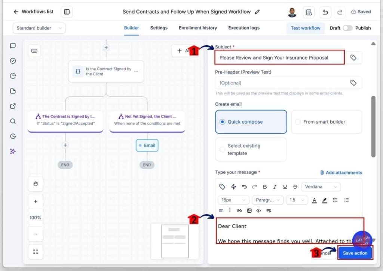Open Standard builder dropdown
This screenshot has width=383, height=271.
(x=39, y=28)
